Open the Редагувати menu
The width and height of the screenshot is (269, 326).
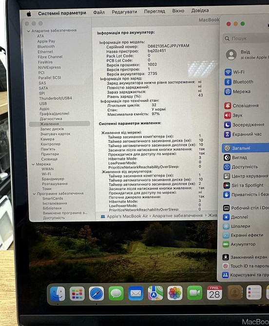(124, 12)
